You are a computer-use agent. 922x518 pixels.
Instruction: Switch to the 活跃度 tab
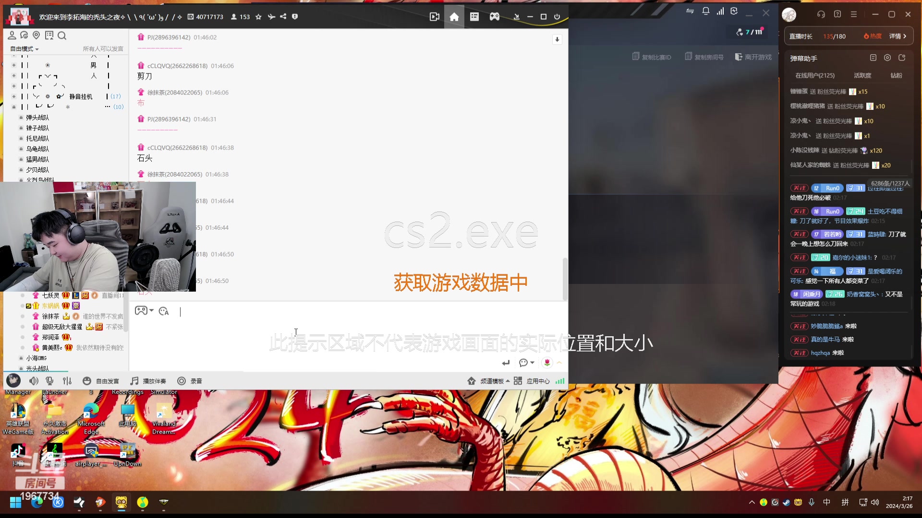(862, 76)
